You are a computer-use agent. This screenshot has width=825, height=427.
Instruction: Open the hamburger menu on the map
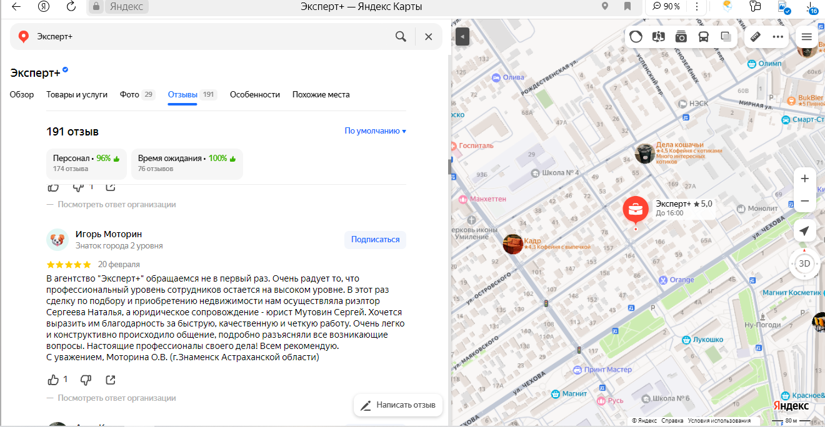pos(806,37)
